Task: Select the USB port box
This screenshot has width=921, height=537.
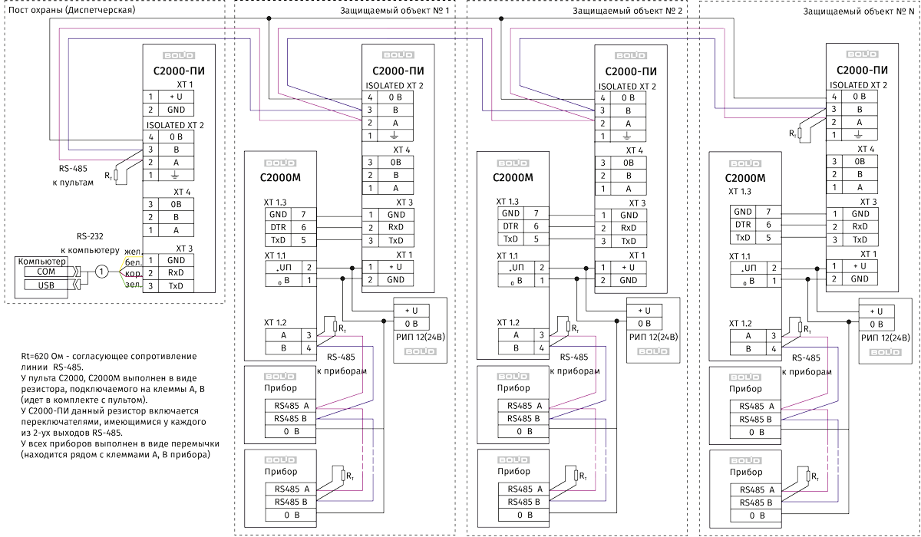Action: click(x=45, y=285)
